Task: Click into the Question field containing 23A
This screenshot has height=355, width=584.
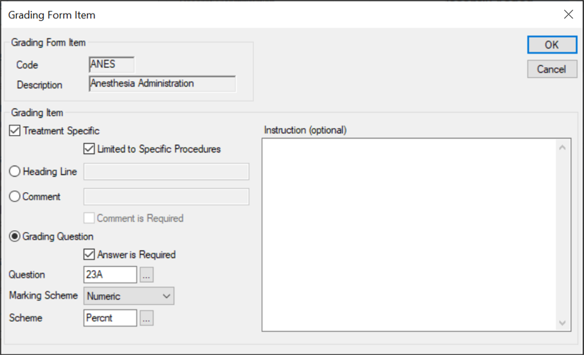Action: tap(110, 275)
